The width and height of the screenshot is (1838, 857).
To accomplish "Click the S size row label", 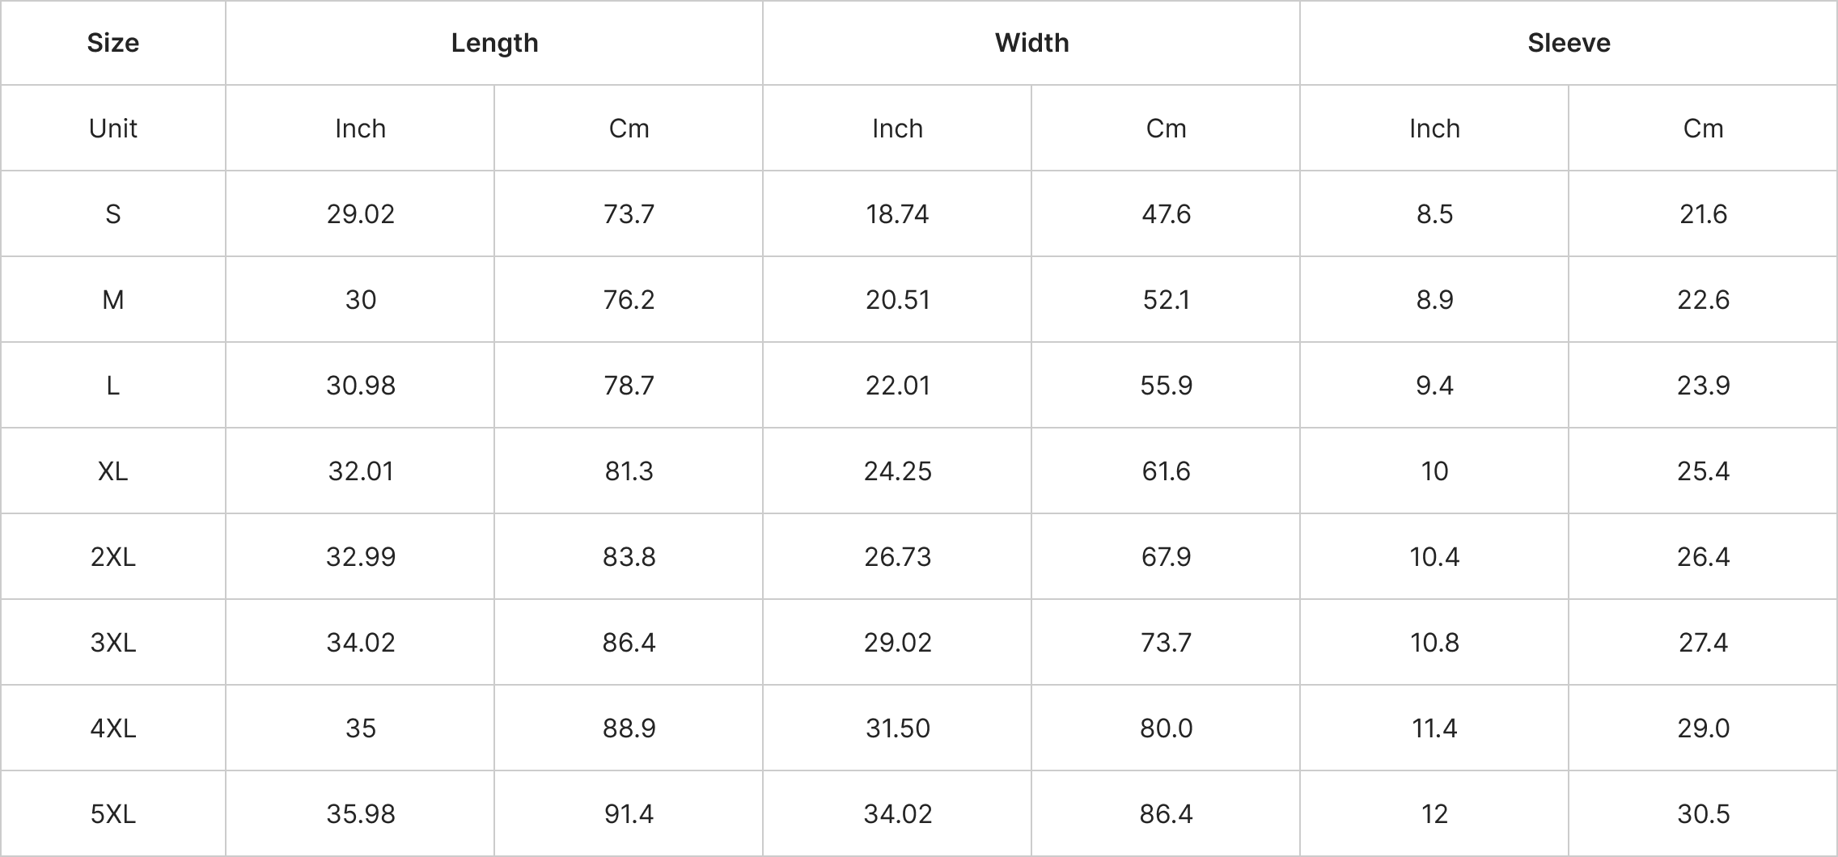I will pos(113,214).
